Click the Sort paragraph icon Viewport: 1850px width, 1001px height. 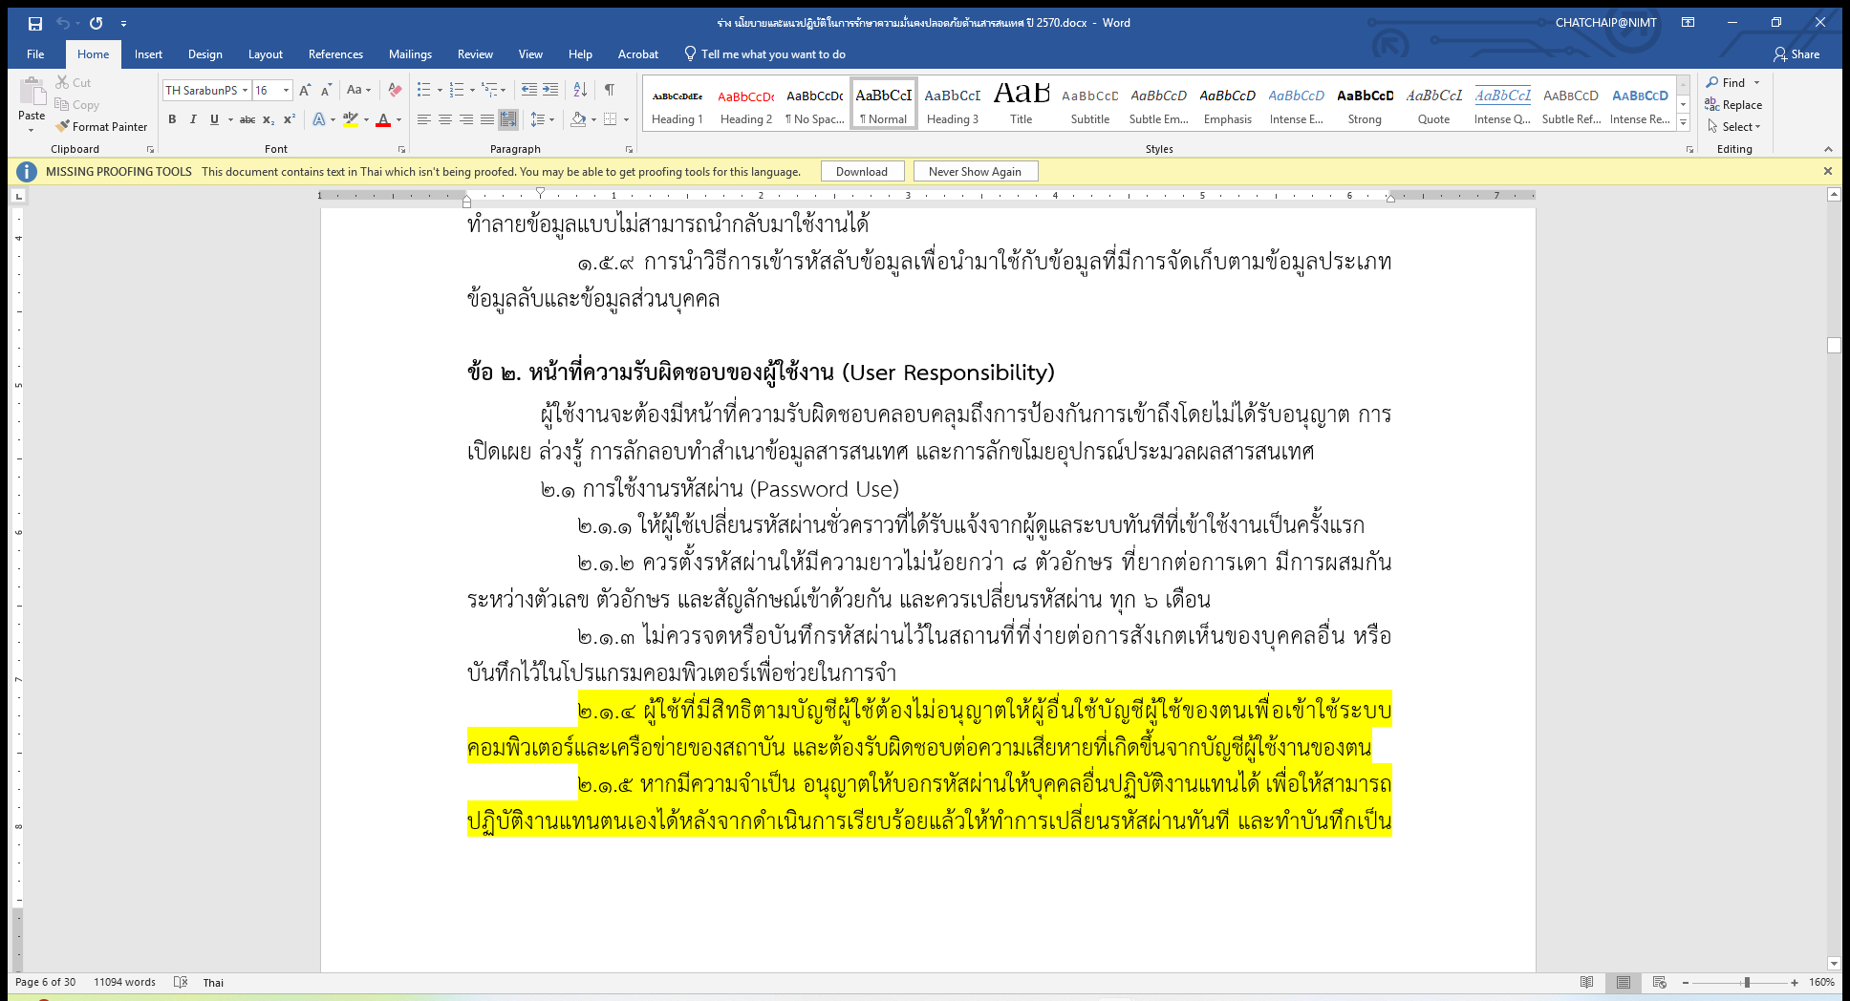click(580, 90)
